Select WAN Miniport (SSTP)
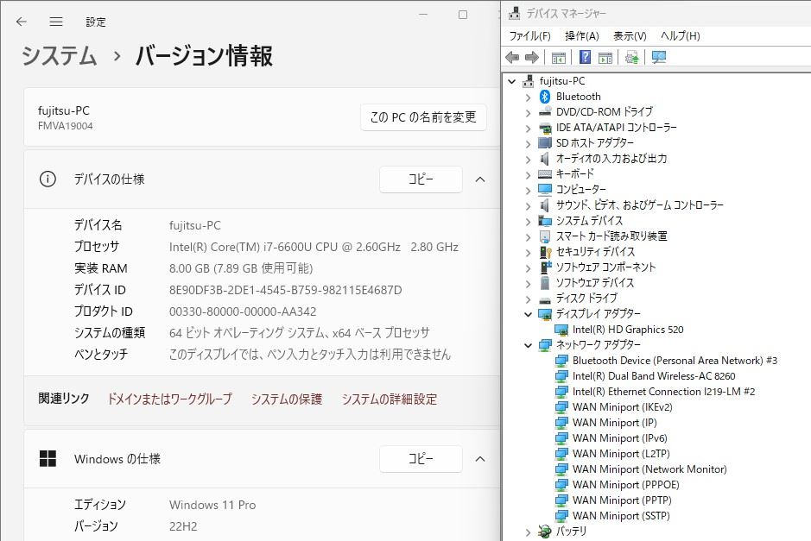Viewport: 811px width, 541px height. tap(621, 516)
